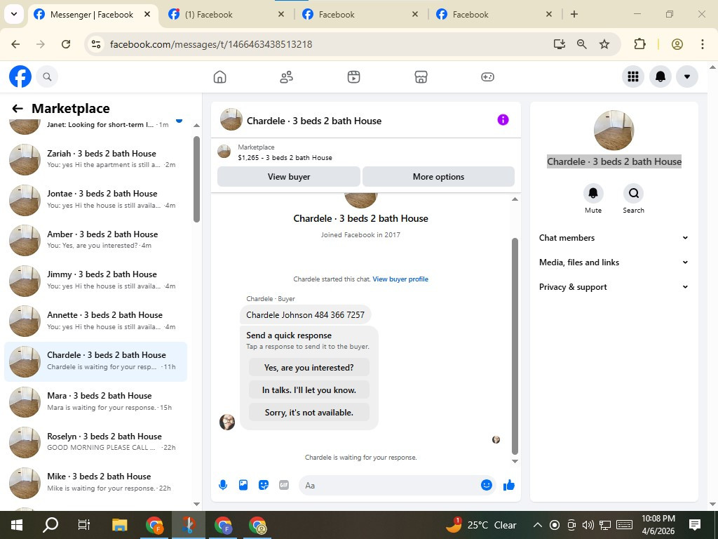
Task: Open File Explorer from the taskbar
Action: 119,525
